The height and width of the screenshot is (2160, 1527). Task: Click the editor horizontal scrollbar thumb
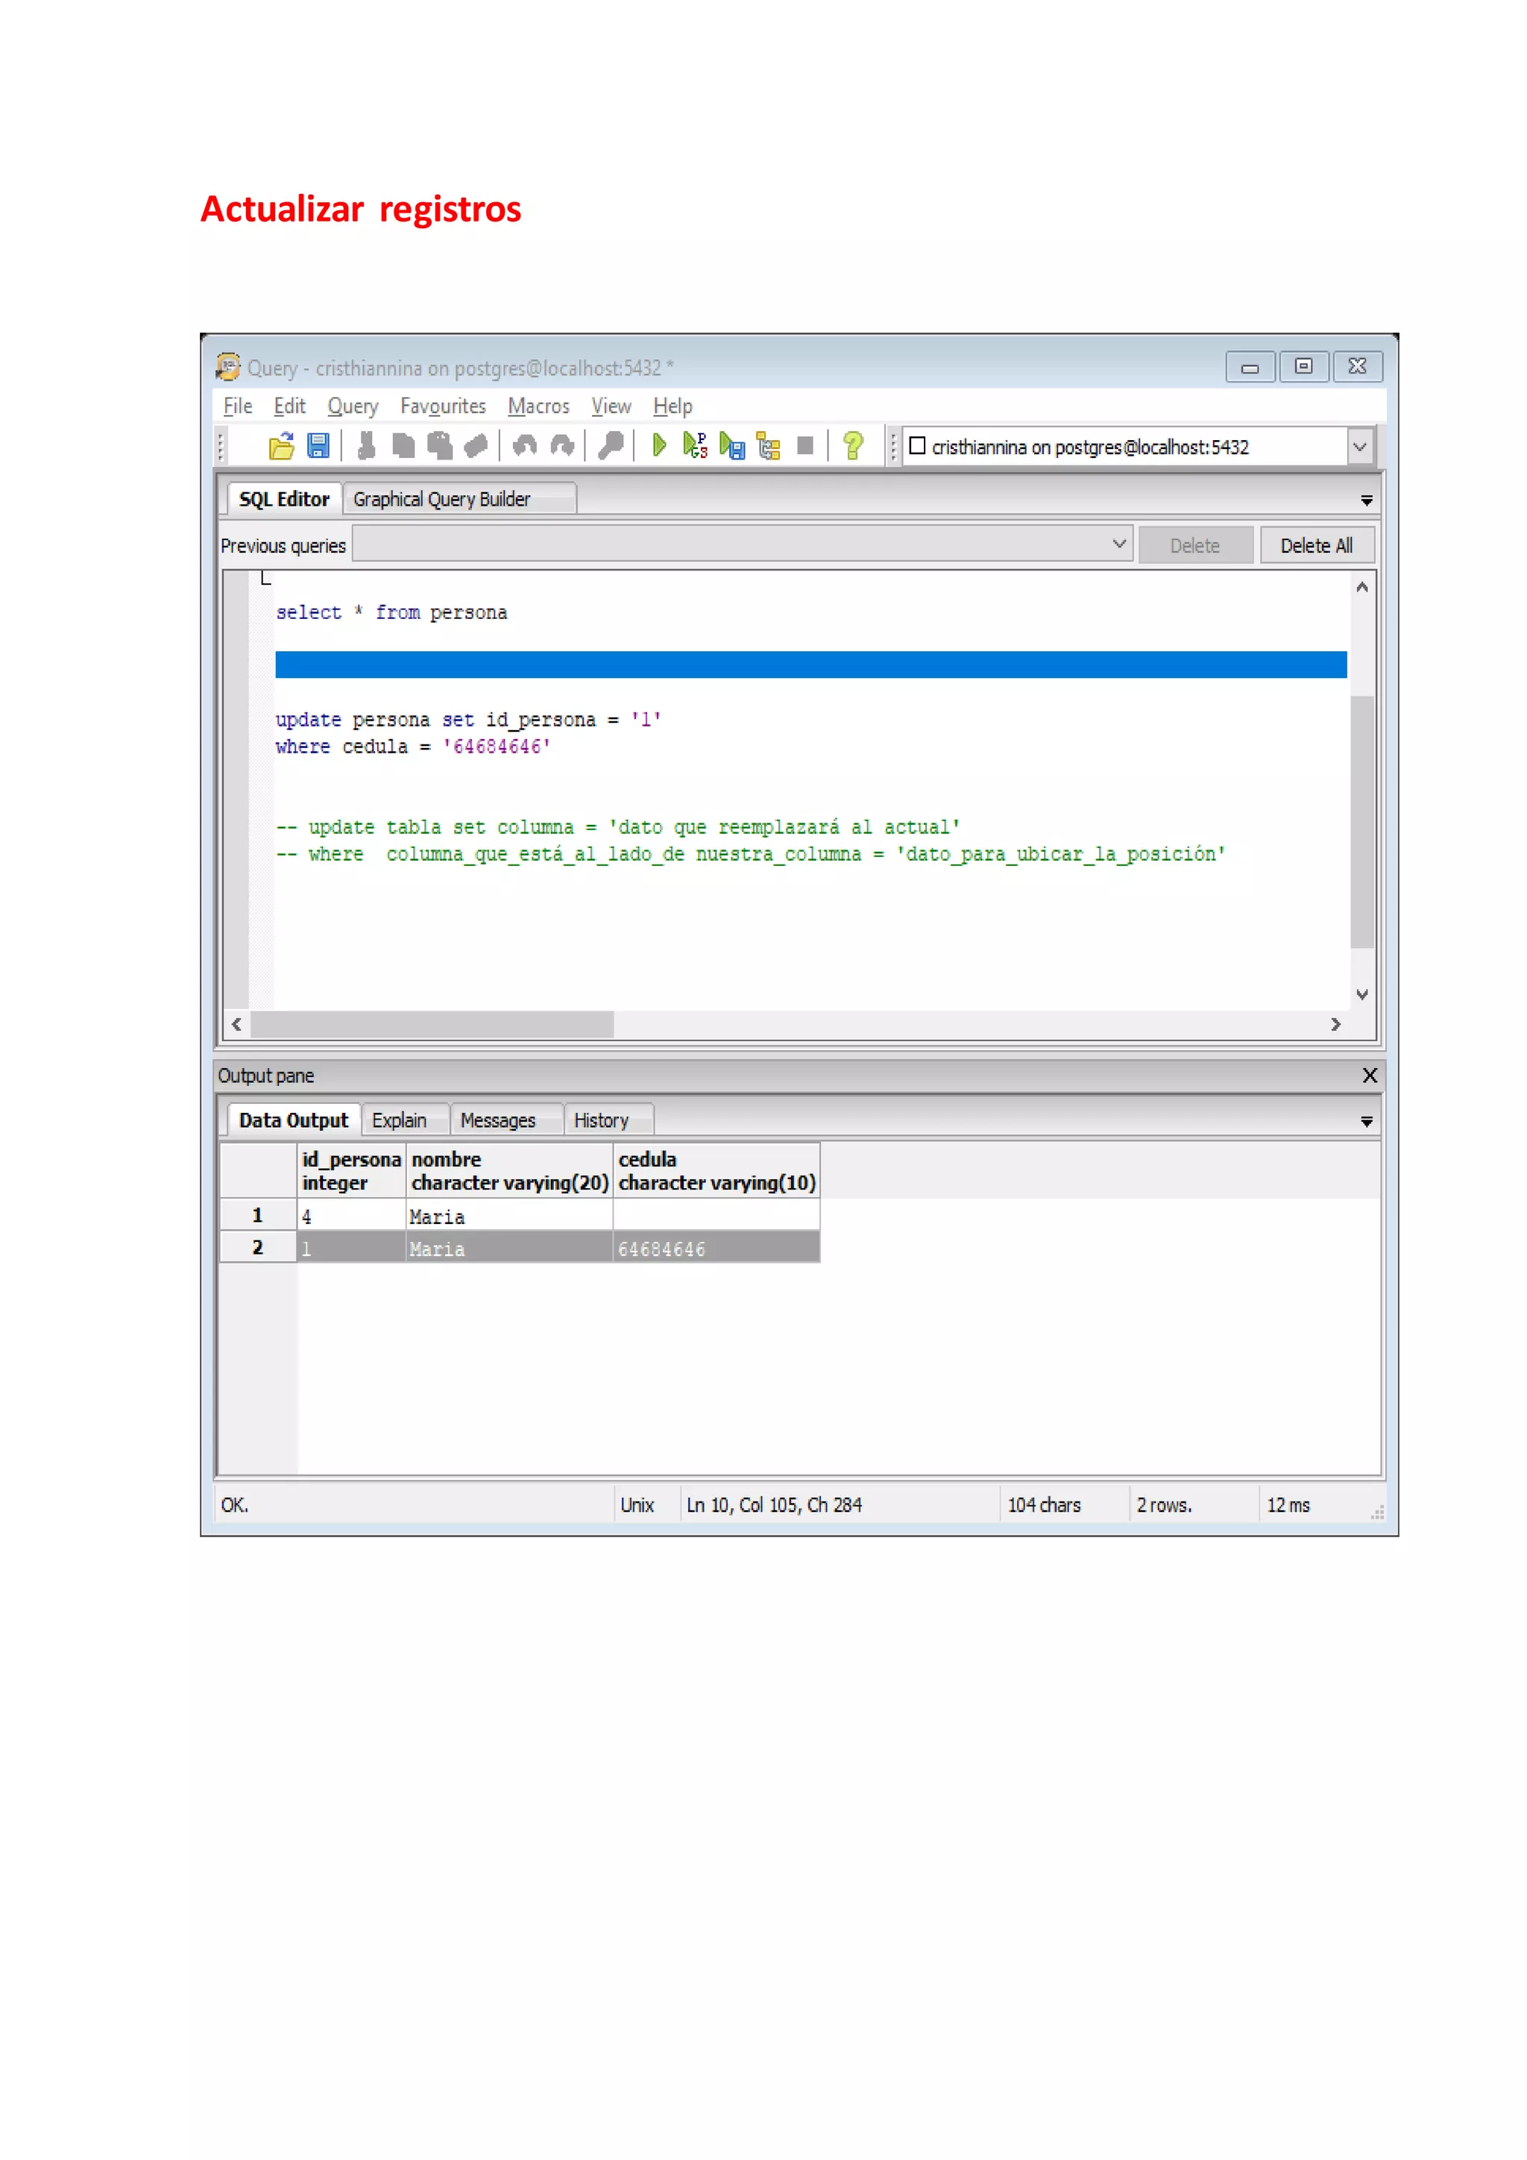point(432,1023)
